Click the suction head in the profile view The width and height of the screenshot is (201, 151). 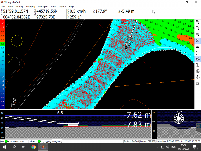click(73, 125)
